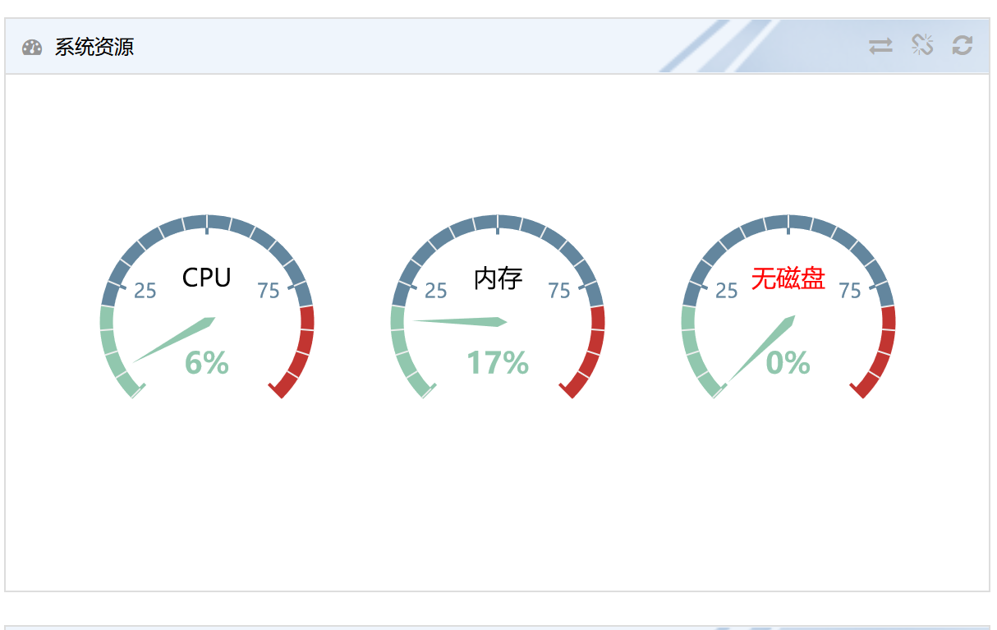Screen dimensions: 997x630
Task: Click the broken link icon in header
Action: [922, 45]
